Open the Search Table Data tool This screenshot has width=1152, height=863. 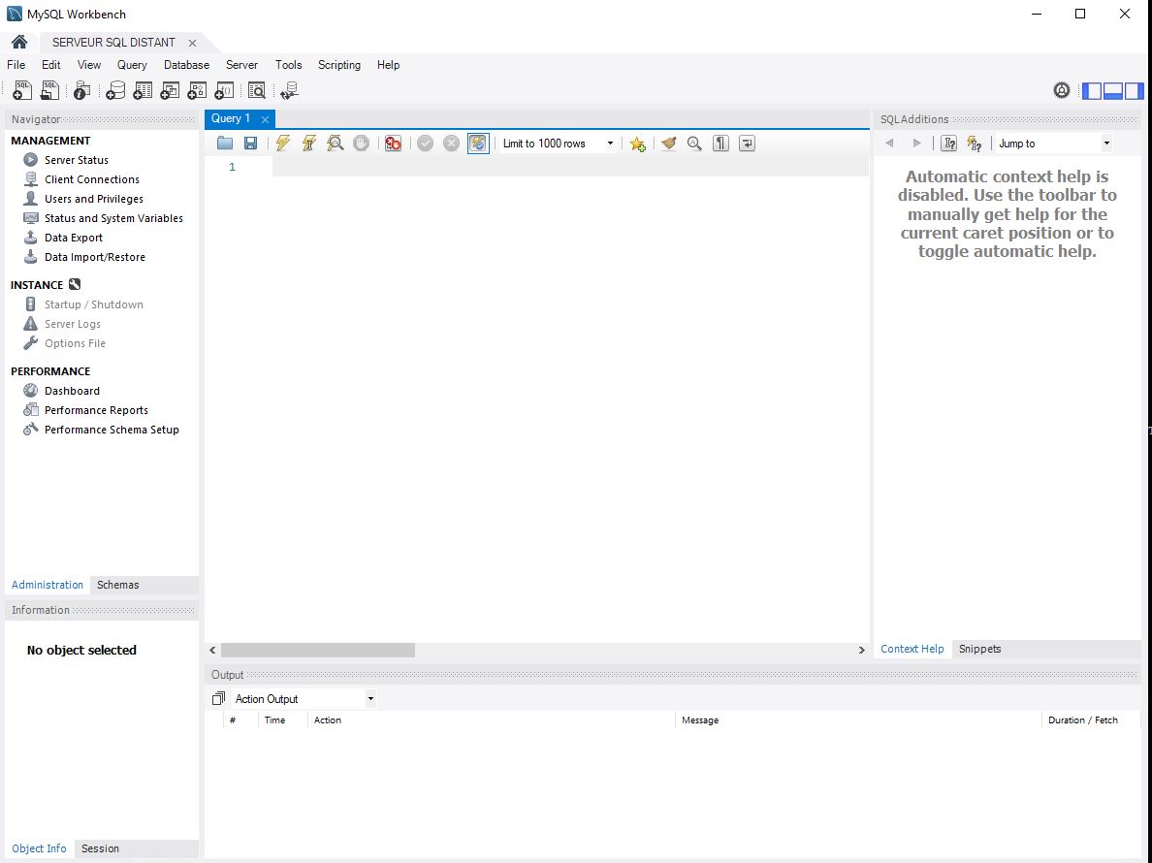pyautogui.click(x=256, y=89)
